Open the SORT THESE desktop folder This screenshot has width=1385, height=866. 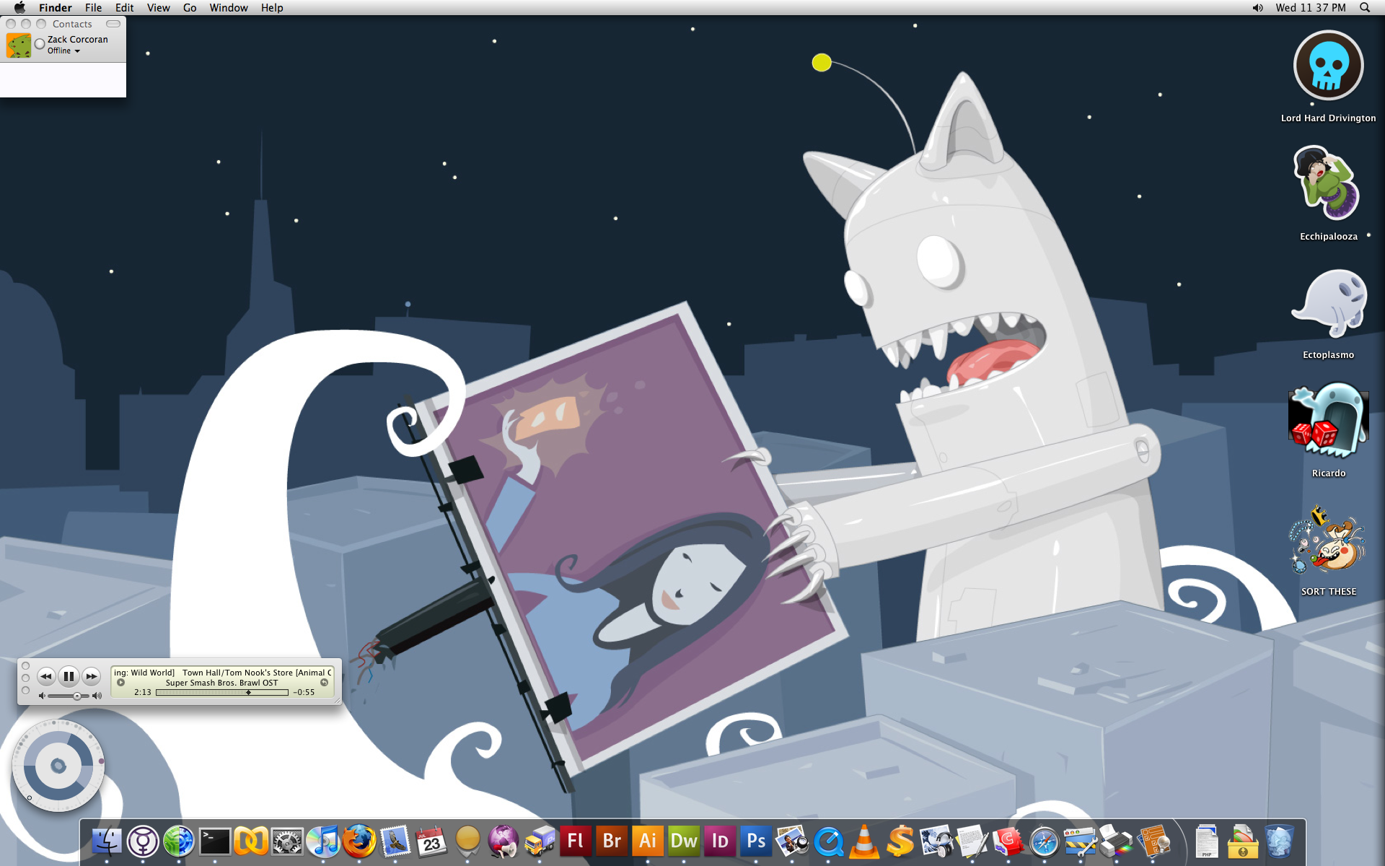tap(1328, 543)
